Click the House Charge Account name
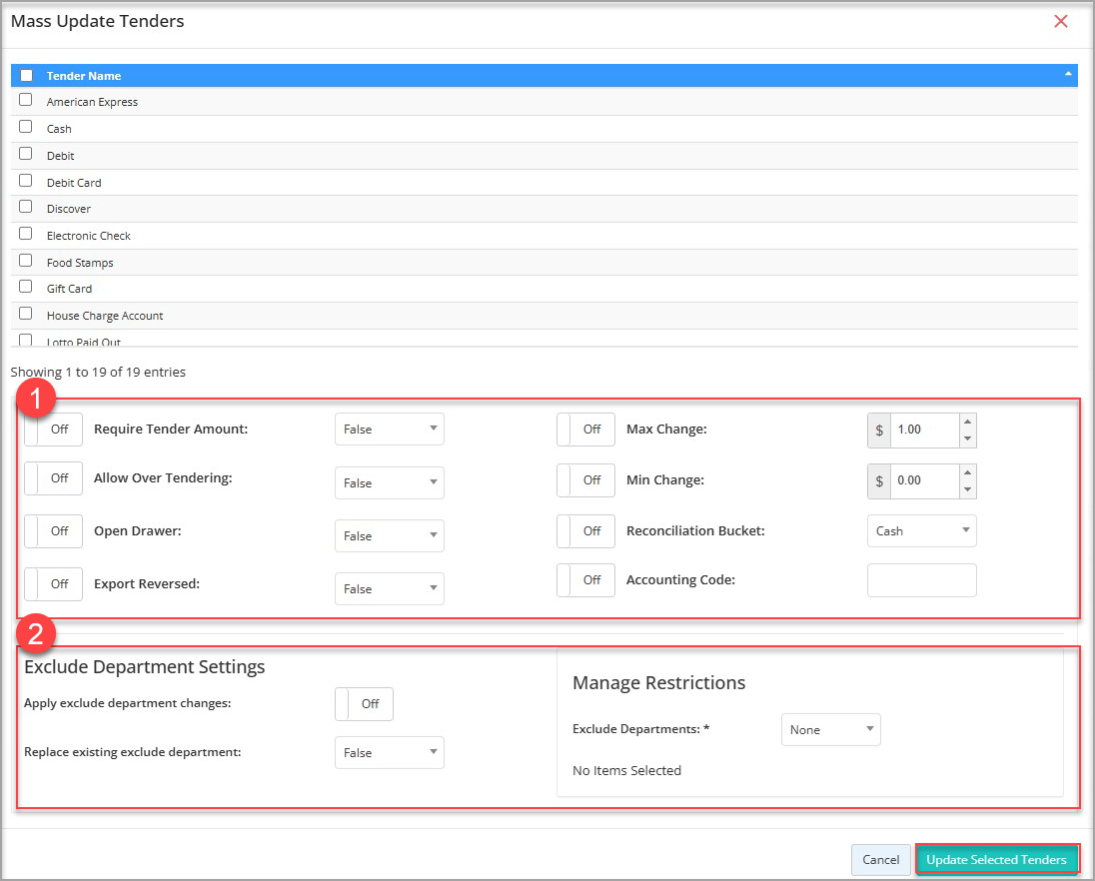 (105, 316)
